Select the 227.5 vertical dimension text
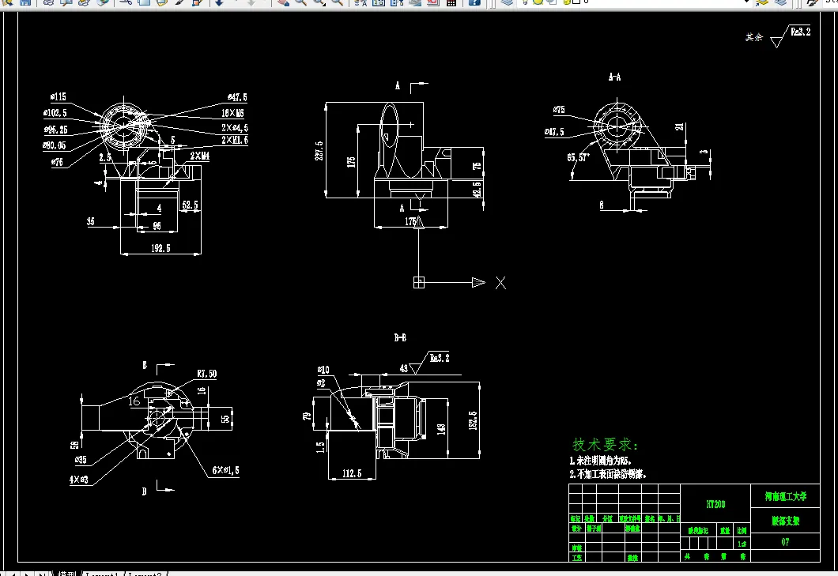 tap(319, 151)
